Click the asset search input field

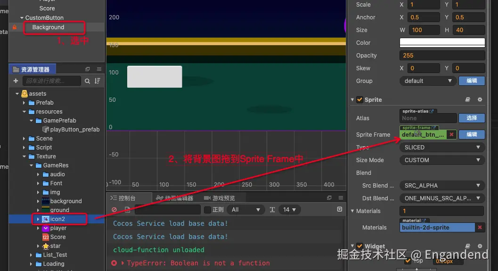coord(52,81)
